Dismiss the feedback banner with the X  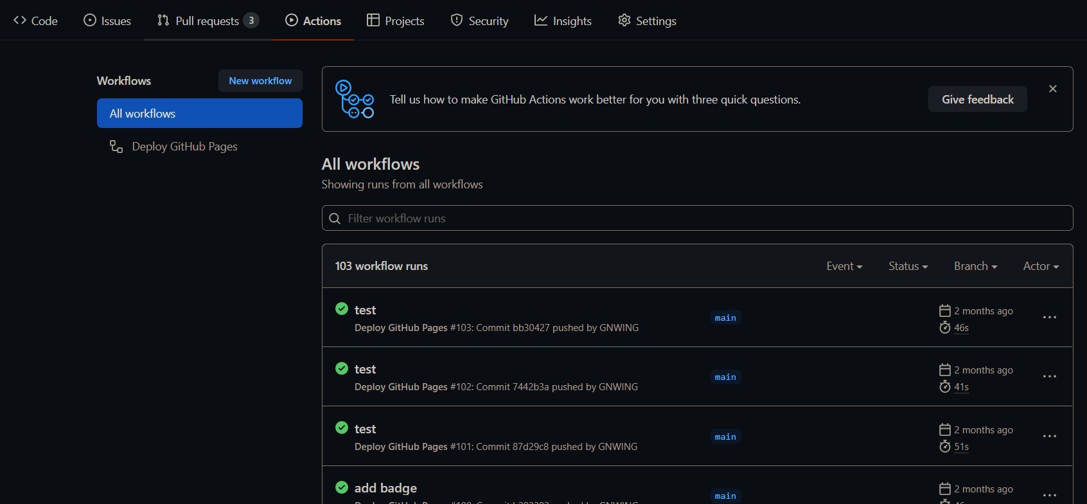[1052, 89]
